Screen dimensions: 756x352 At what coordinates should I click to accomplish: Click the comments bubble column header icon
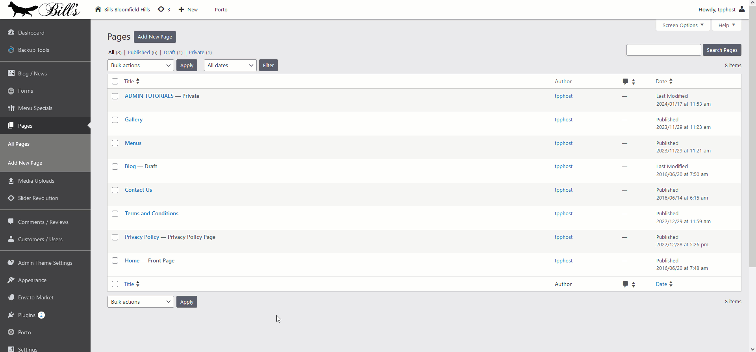tap(625, 81)
